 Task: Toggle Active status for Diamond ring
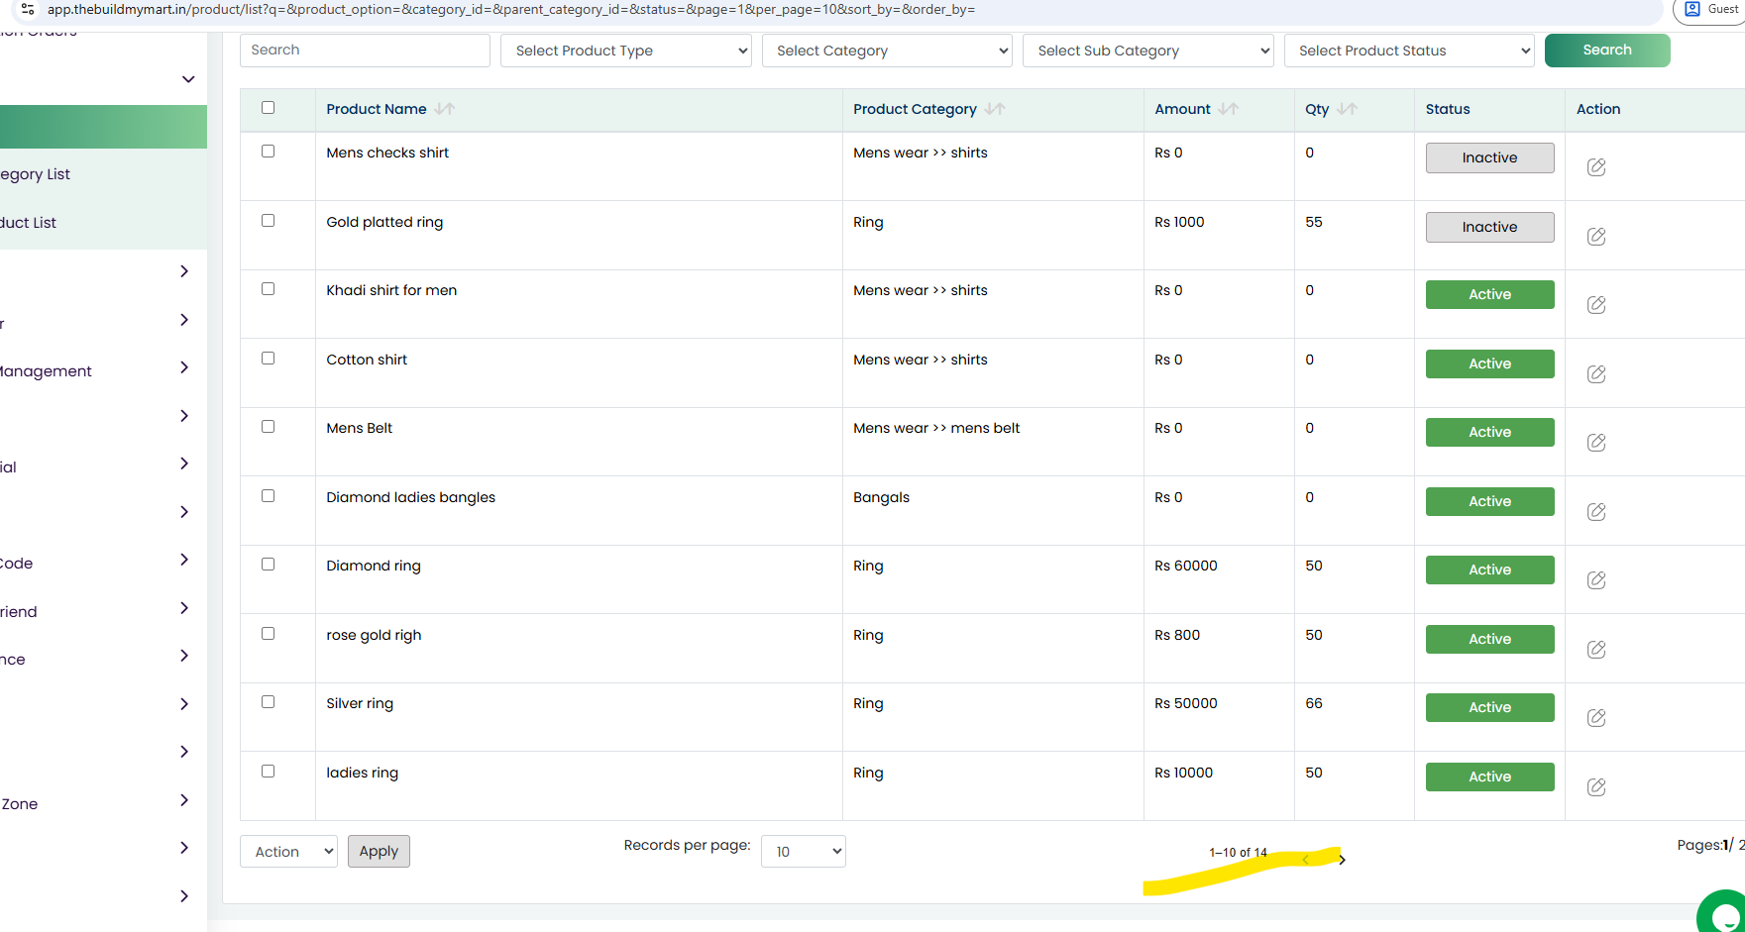point(1489,570)
